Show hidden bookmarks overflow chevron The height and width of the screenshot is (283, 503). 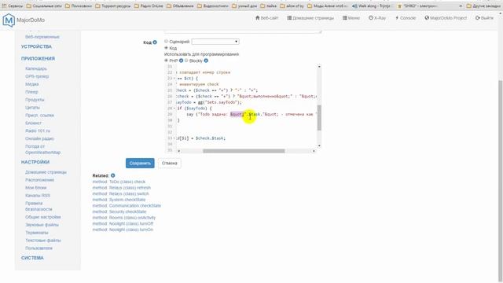click(x=461, y=6)
